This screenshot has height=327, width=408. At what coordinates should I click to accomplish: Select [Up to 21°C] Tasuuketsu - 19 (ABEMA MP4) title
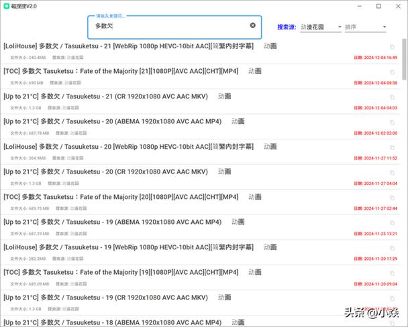point(113,222)
